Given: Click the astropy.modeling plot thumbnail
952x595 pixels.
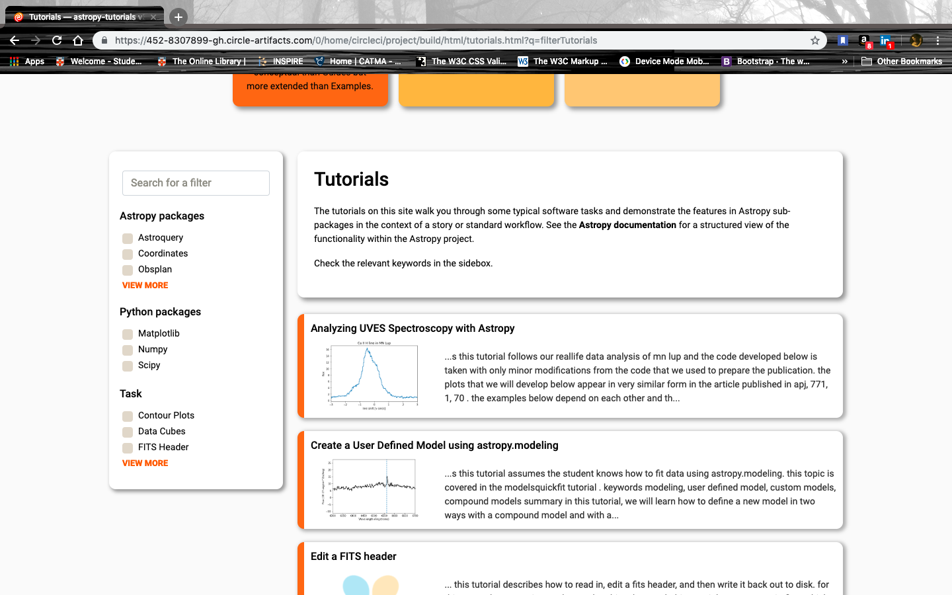Looking at the screenshot, I should click(370, 489).
